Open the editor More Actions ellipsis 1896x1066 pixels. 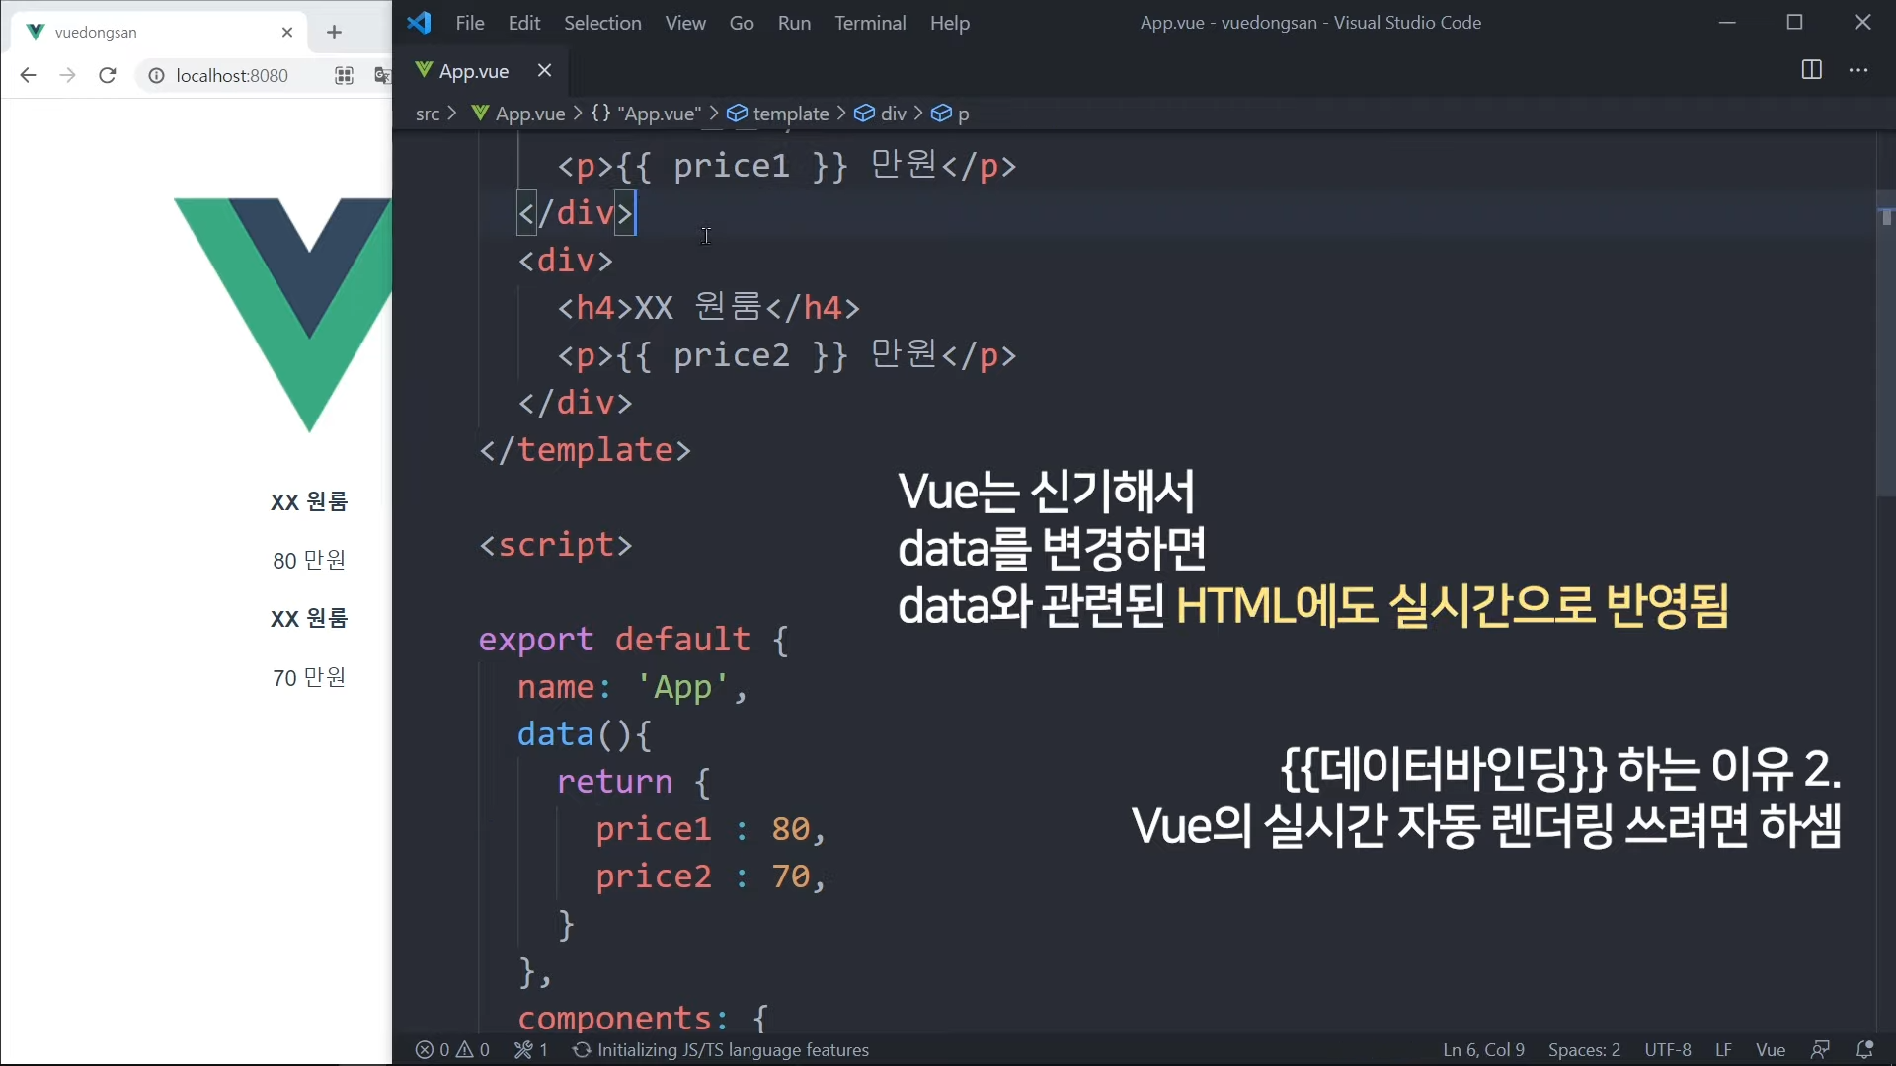click(1858, 70)
